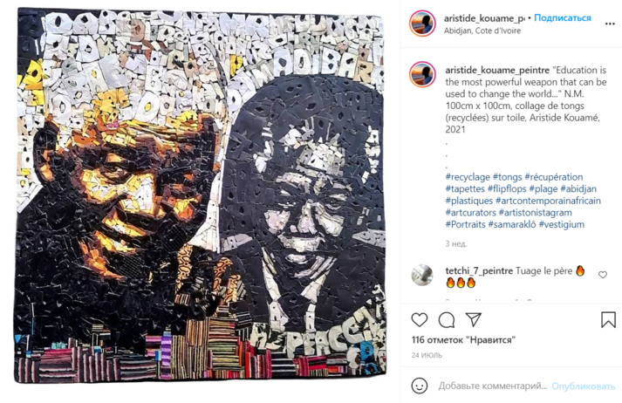Like the post with heart icon

pos(420,320)
